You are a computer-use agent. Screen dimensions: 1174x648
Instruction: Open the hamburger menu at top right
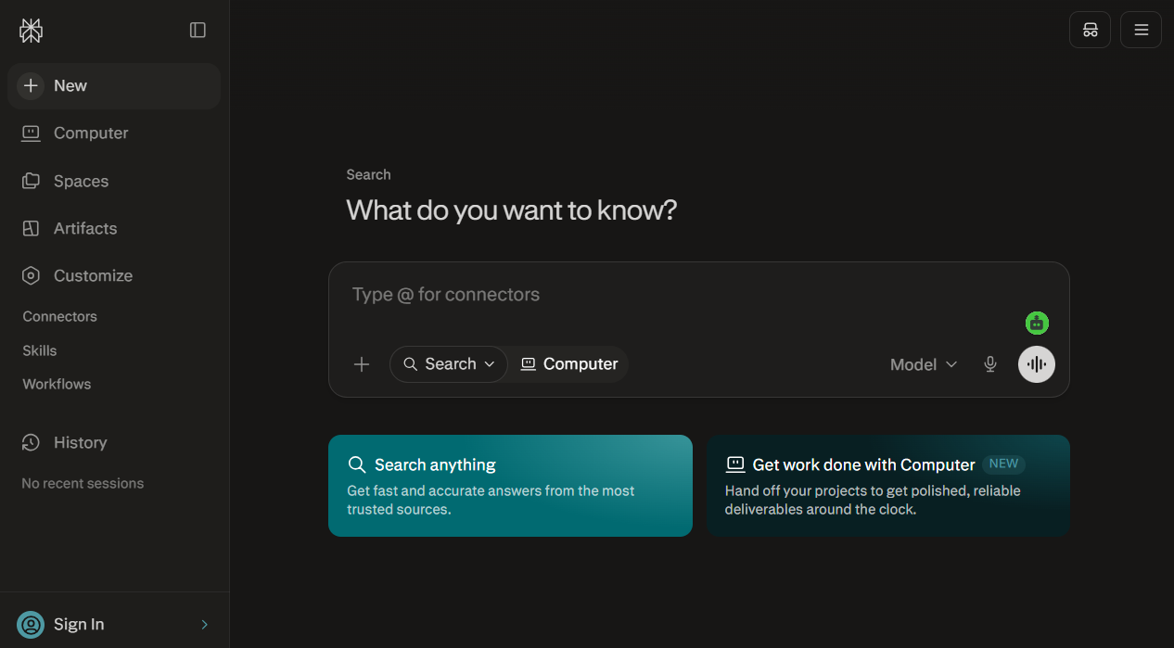(1141, 30)
